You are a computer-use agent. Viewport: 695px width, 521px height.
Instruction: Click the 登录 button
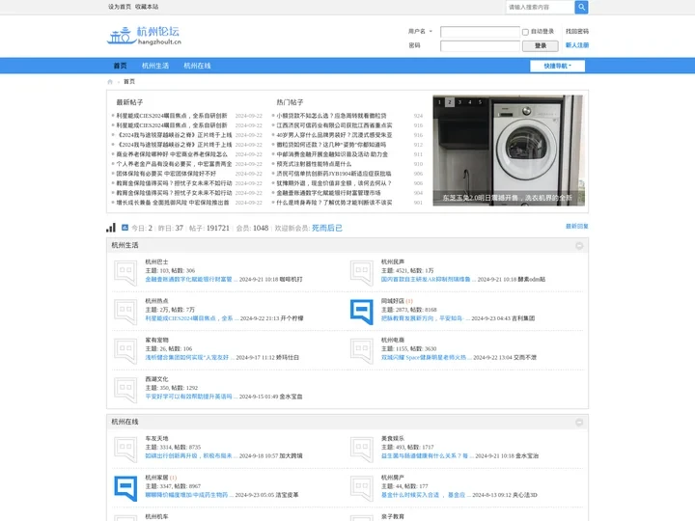(540, 45)
